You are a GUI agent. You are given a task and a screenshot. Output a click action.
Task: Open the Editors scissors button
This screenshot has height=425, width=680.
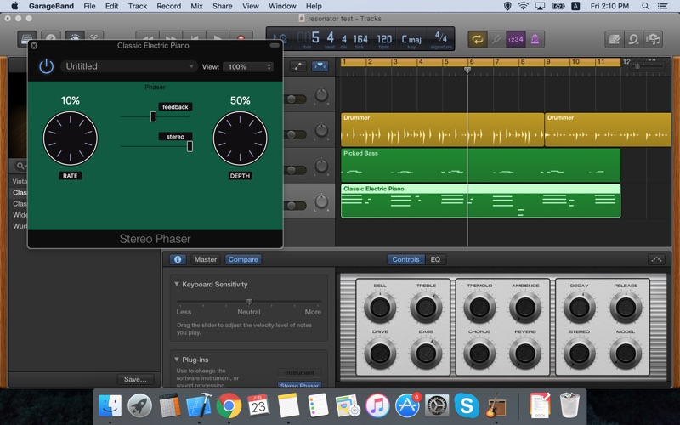(94, 37)
